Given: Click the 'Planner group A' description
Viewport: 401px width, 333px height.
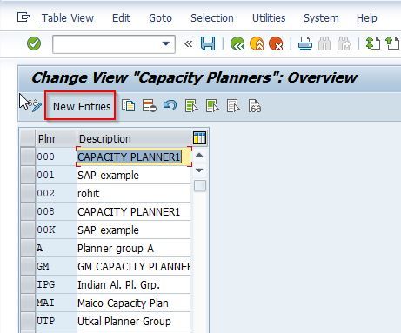Looking at the screenshot, I should coord(134,248).
